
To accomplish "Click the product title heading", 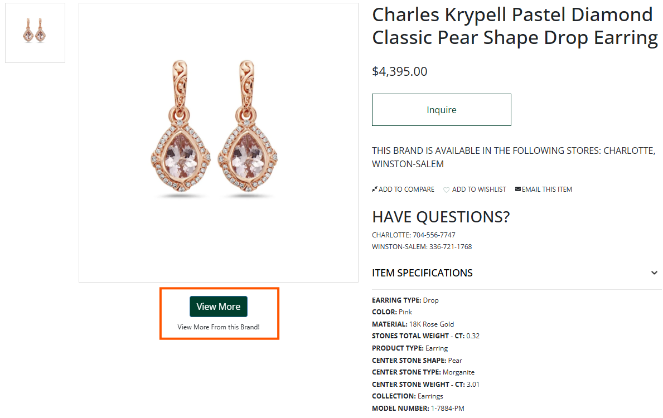I will [515, 26].
